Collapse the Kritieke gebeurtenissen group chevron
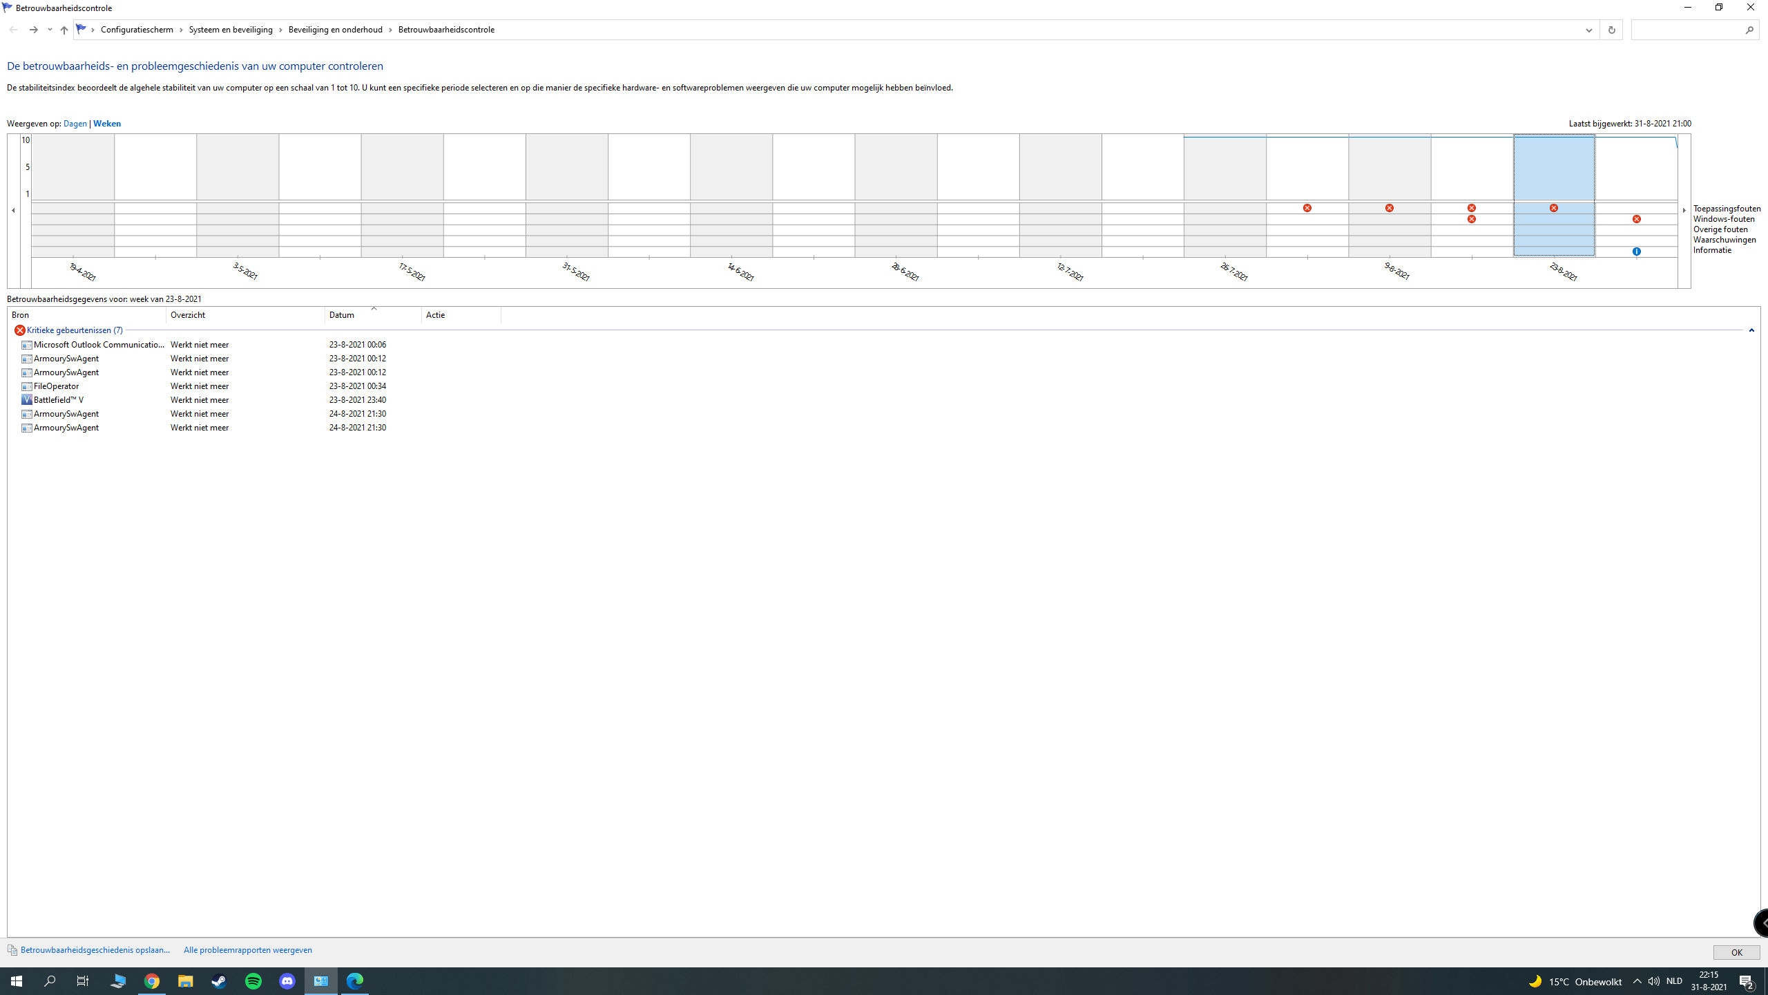The image size is (1768, 995). [1751, 330]
